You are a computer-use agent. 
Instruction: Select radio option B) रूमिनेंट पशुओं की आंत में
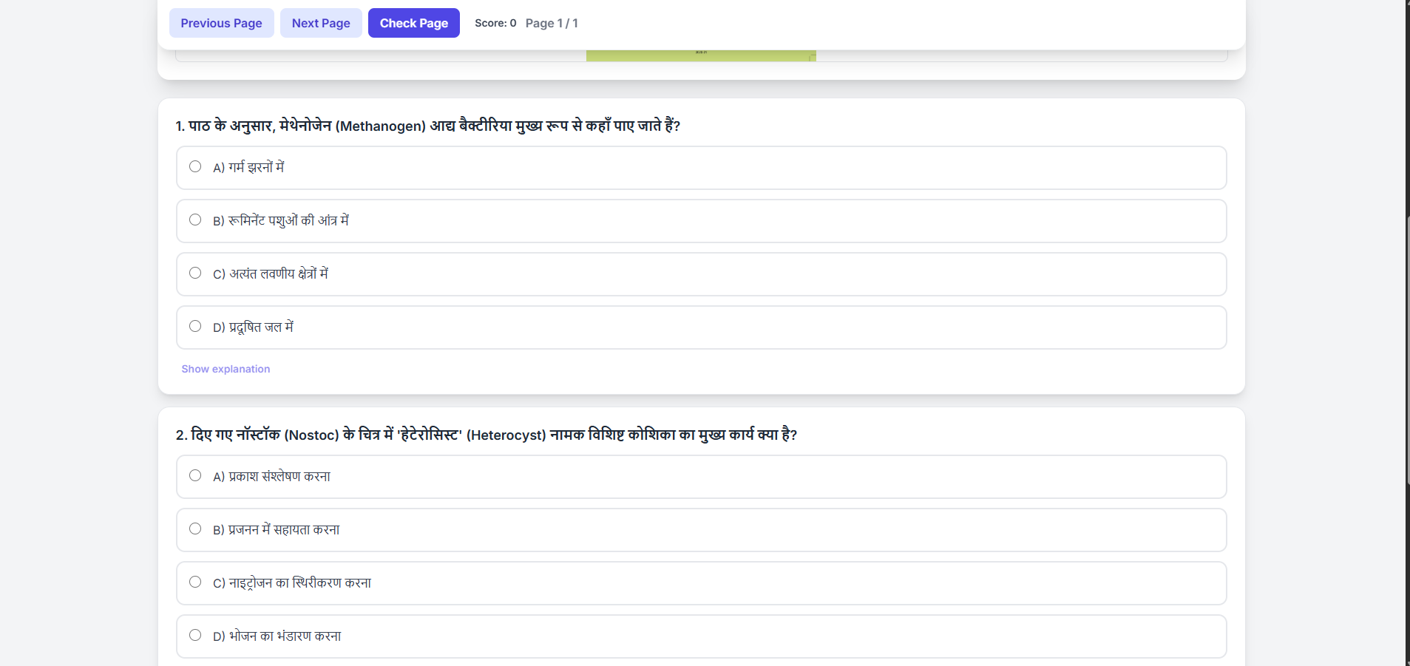195,220
